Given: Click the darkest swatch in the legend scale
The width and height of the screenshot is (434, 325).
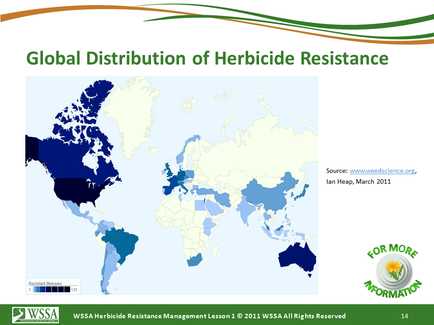Looking at the screenshot, I should 66,289.
